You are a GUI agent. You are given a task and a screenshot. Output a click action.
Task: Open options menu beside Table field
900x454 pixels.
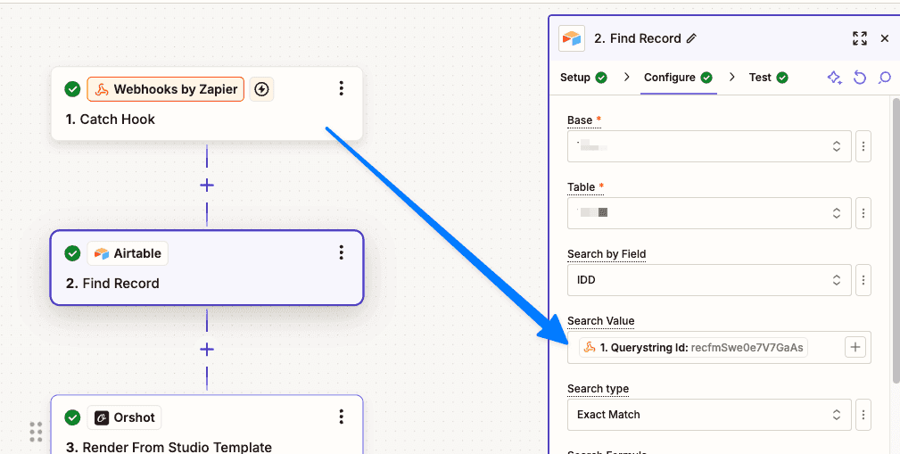(x=863, y=213)
